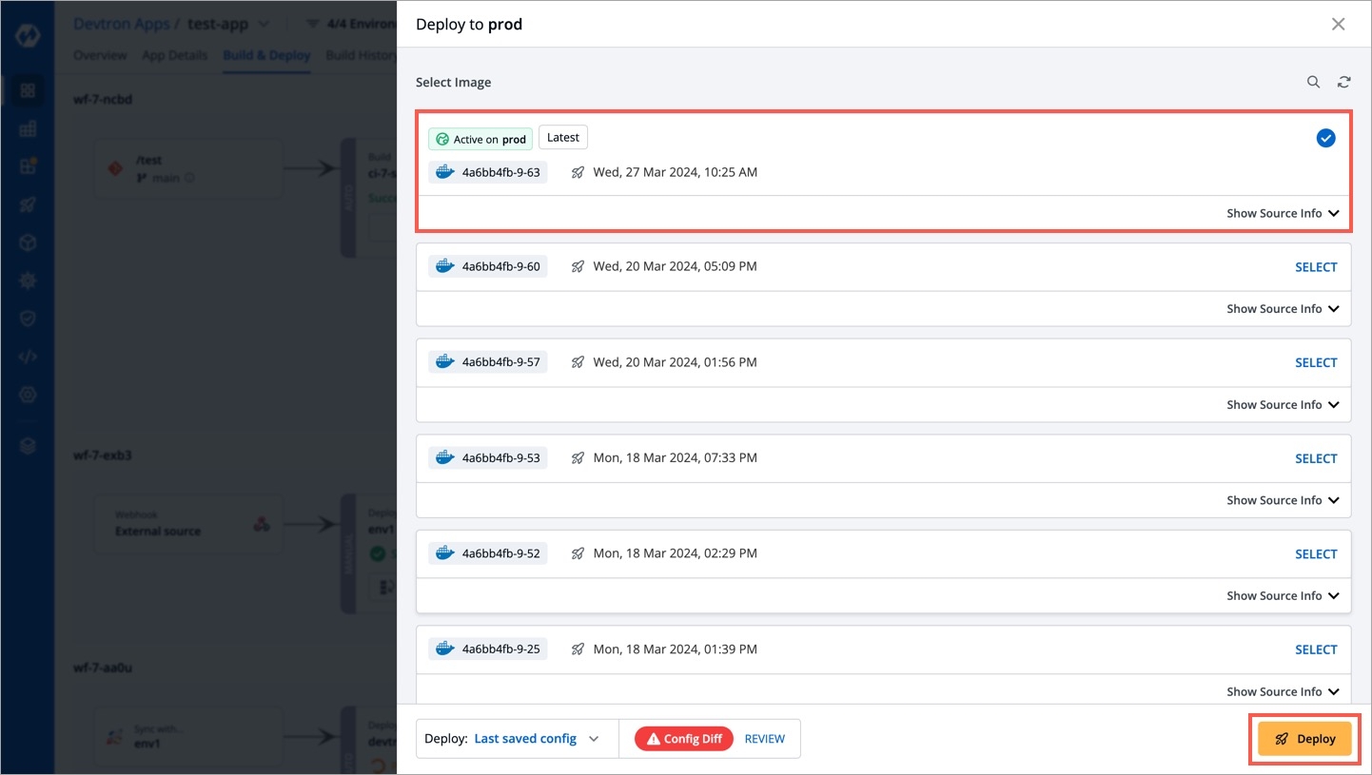Click the docker icon of 4a6bb4fb-9-57

click(444, 362)
